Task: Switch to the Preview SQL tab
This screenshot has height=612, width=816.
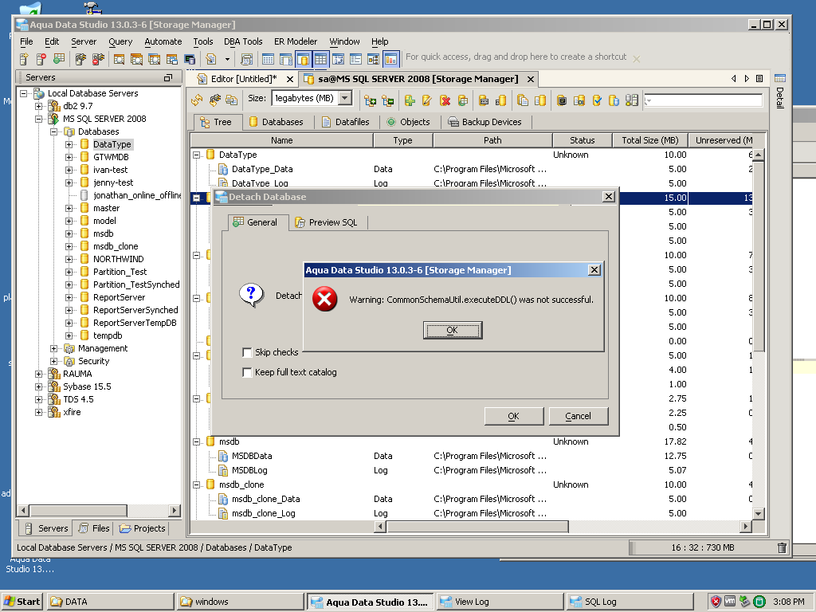Action: coord(326,222)
